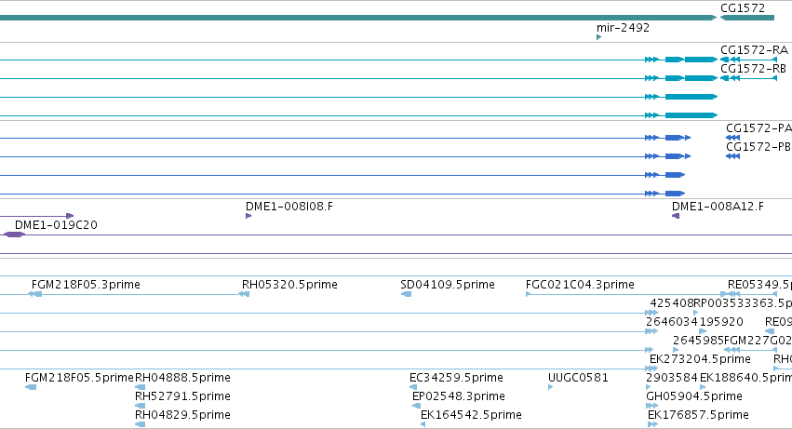Click the 2645985 feature label
The width and height of the screenshot is (792, 429).
coord(698,341)
